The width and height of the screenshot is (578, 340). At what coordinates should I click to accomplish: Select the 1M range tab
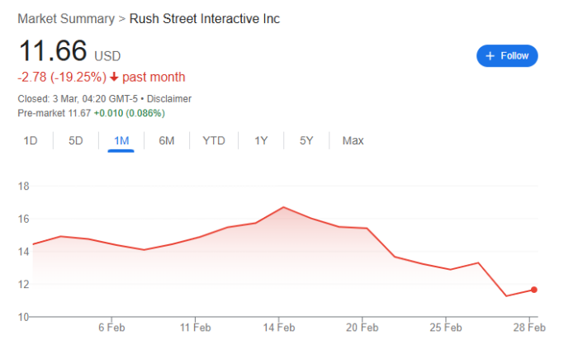point(121,140)
